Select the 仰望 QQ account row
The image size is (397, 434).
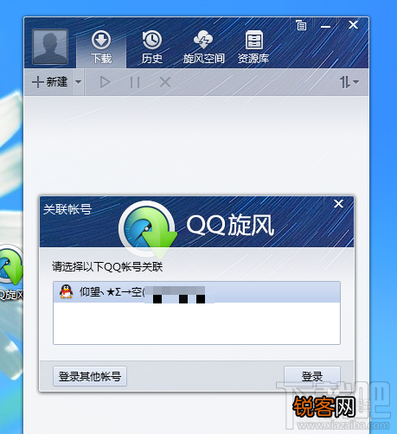tap(196, 292)
